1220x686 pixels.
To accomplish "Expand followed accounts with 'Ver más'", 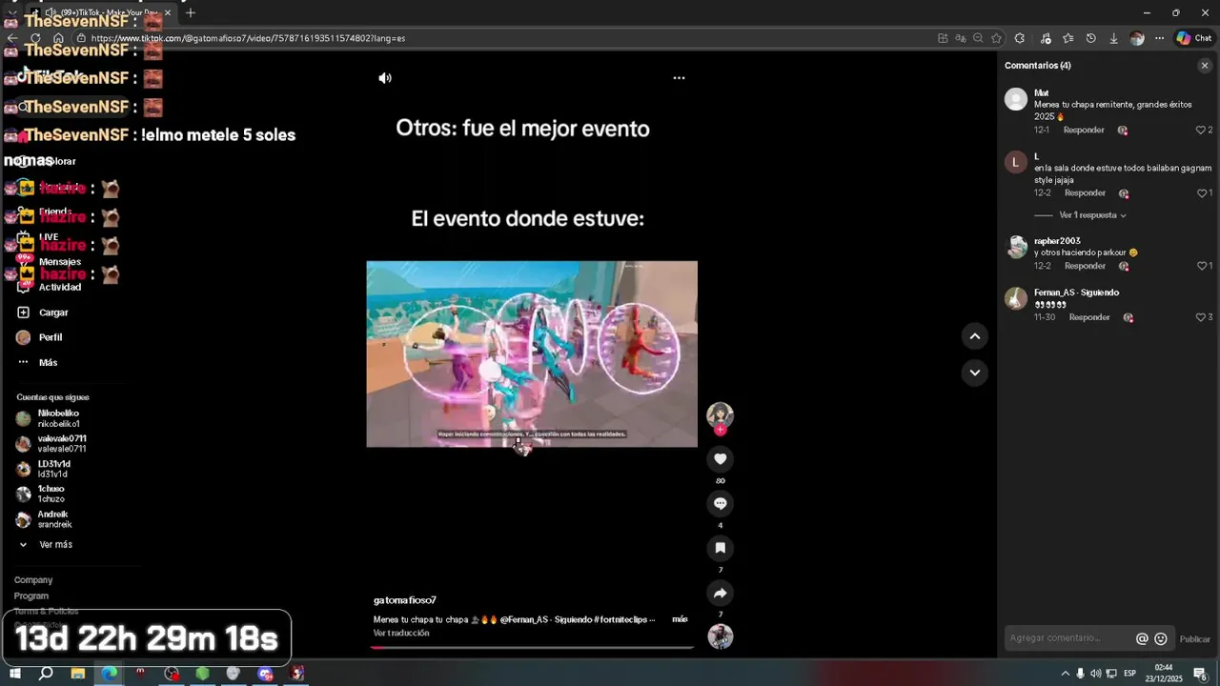I will [x=46, y=545].
